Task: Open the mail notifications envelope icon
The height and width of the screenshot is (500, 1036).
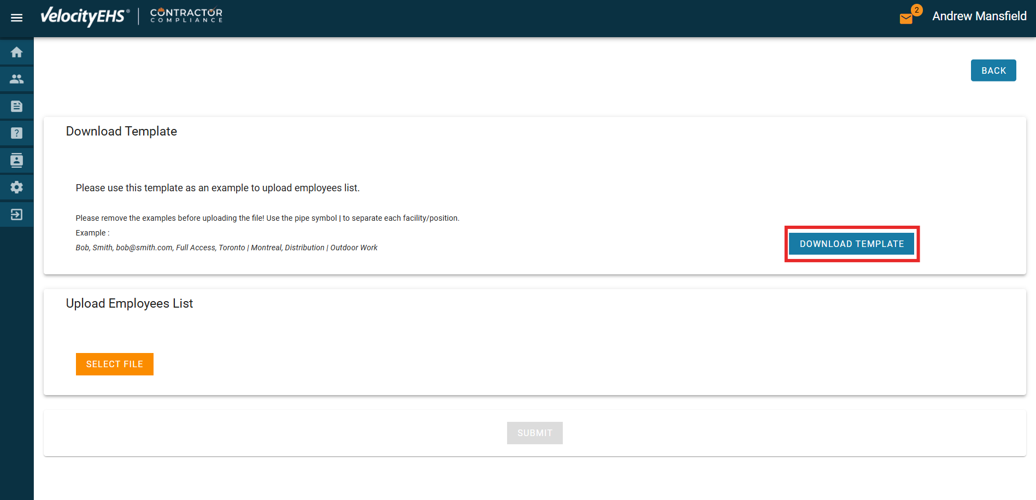Action: (906, 19)
